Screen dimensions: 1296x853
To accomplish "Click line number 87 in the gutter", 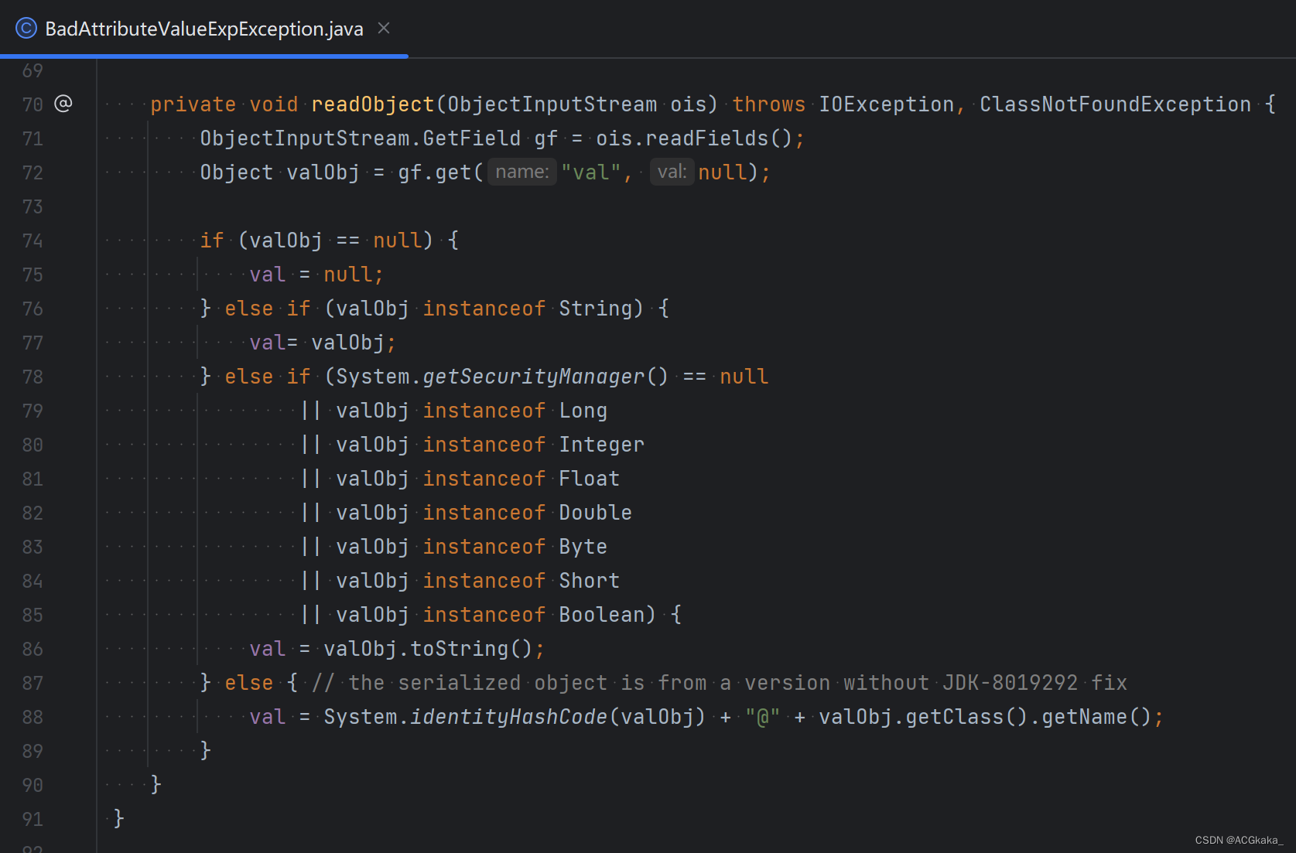I will point(32,683).
